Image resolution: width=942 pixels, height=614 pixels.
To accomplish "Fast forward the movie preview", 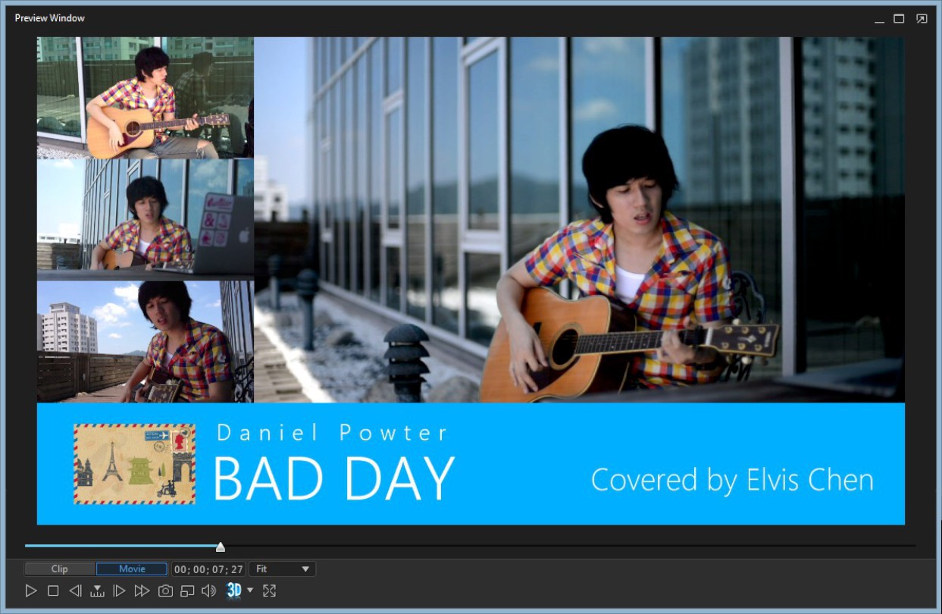I will tap(142, 591).
